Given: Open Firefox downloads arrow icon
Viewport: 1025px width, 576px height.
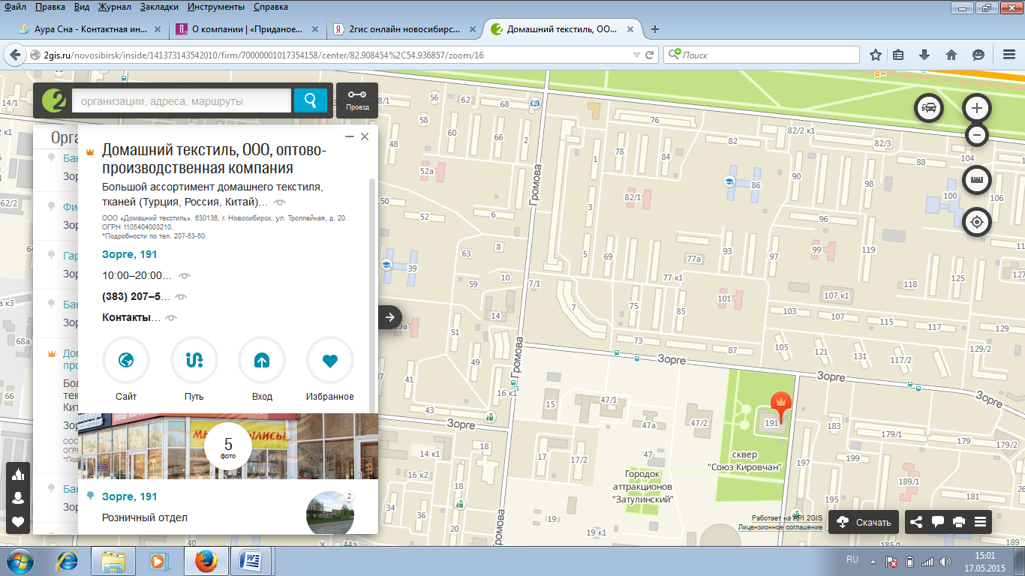Looking at the screenshot, I should tap(925, 55).
